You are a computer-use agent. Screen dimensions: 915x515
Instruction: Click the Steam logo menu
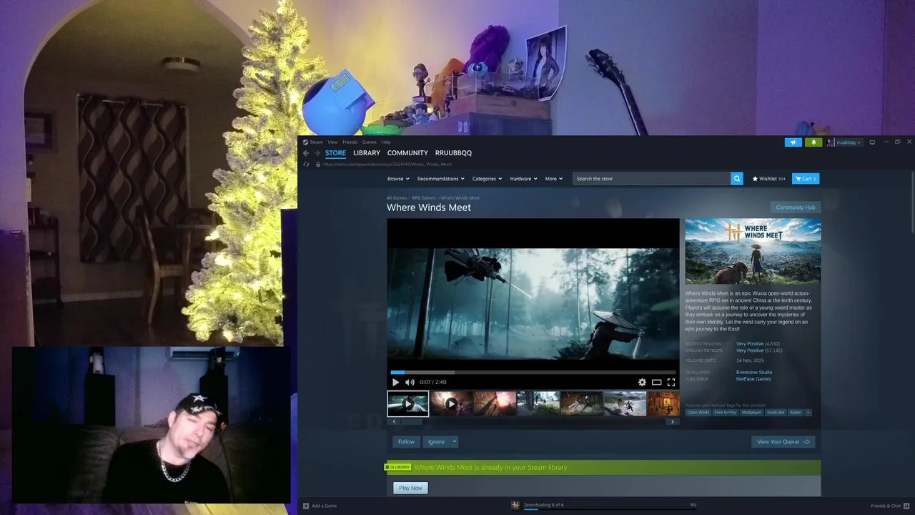pos(312,142)
